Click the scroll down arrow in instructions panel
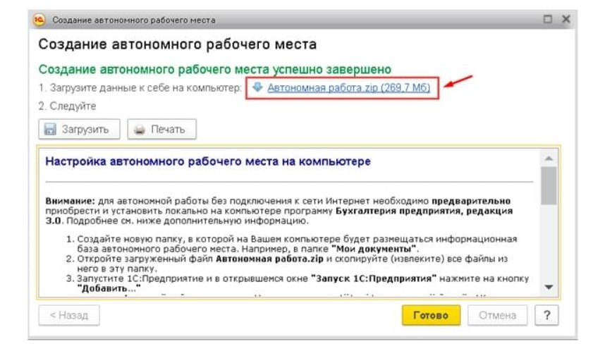Viewport: 605px width, 351px height. pyautogui.click(x=549, y=287)
